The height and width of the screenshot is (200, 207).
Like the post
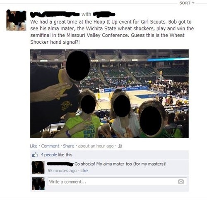34,146
